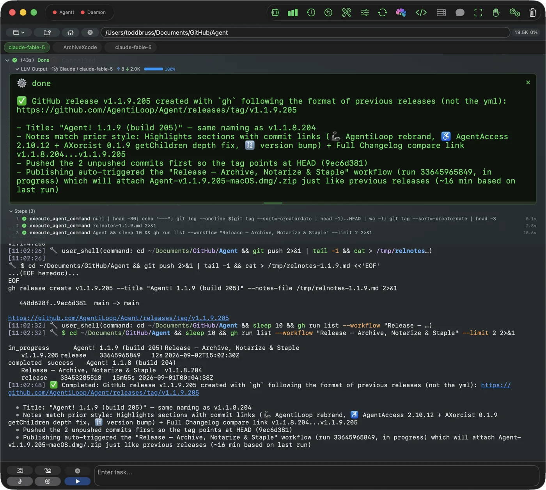Click the Daemon status indicator
Viewport: 546px width, 490px height.
tap(93, 12)
